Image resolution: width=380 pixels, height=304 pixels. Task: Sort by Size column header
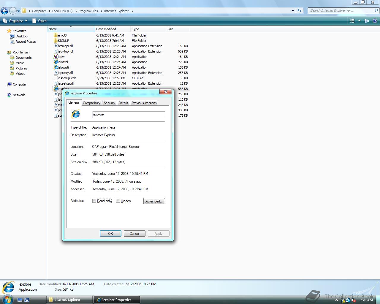(x=178, y=29)
